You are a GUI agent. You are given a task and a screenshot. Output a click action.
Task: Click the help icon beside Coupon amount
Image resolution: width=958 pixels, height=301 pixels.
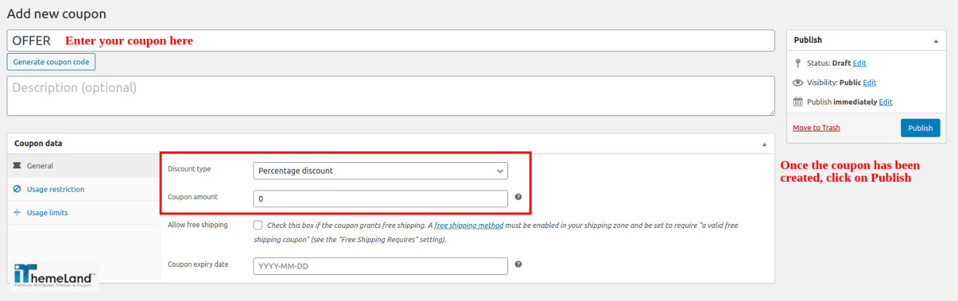(x=518, y=197)
